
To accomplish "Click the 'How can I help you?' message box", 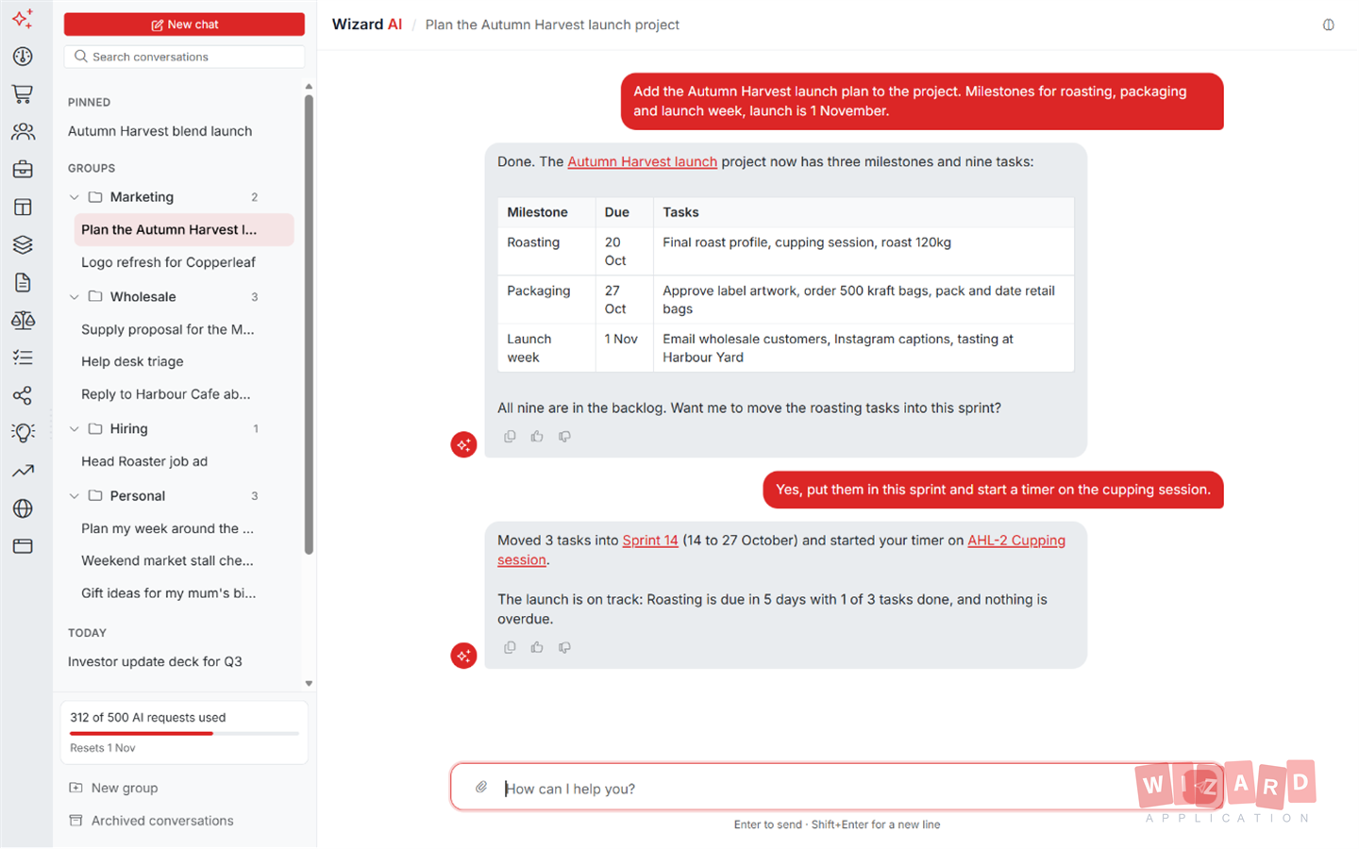I will pyautogui.click(x=836, y=788).
